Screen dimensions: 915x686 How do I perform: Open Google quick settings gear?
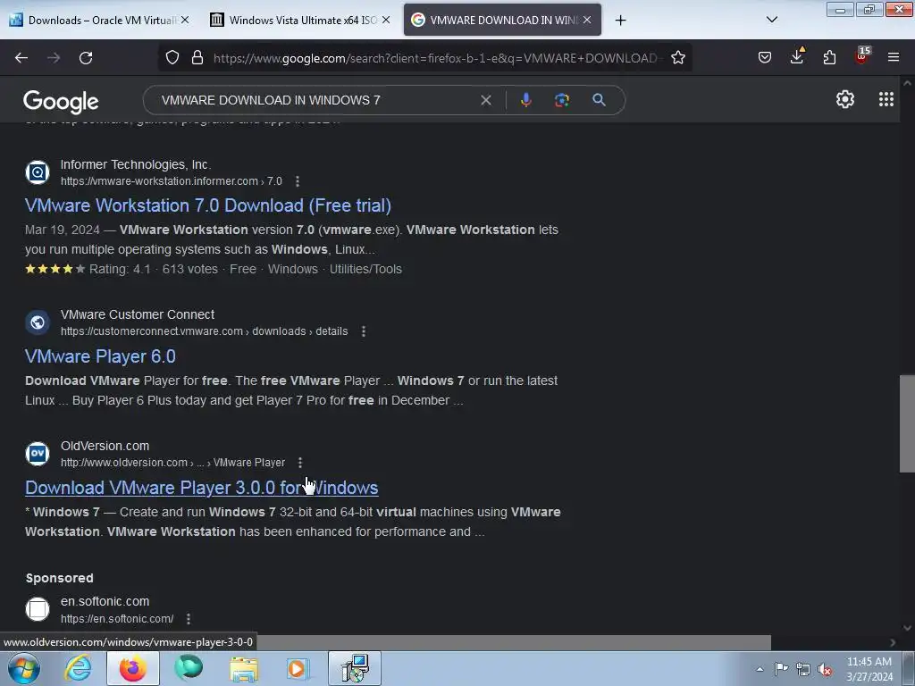(x=845, y=100)
